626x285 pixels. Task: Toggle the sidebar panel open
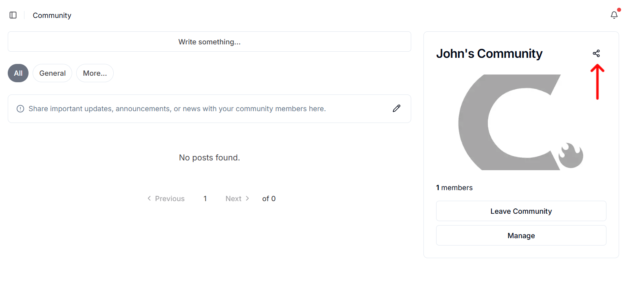[x=13, y=15]
